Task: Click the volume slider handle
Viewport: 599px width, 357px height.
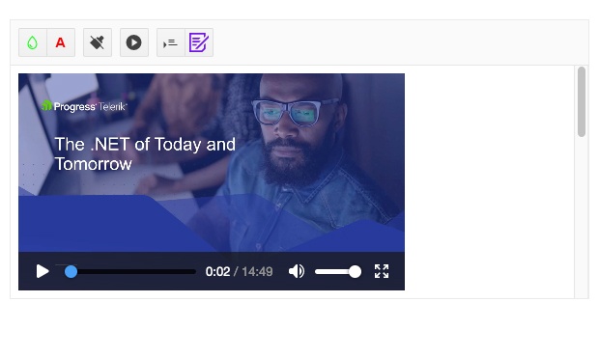Action: pos(355,271)
